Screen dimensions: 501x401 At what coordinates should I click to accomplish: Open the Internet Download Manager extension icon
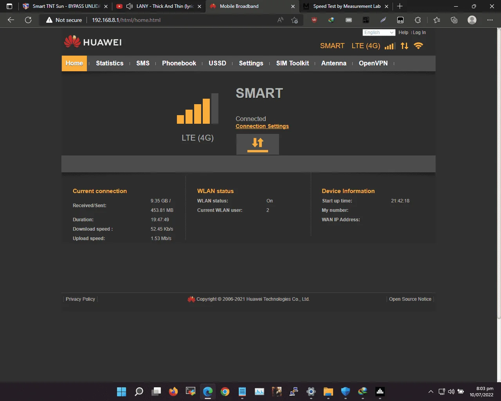coord(332,20)
